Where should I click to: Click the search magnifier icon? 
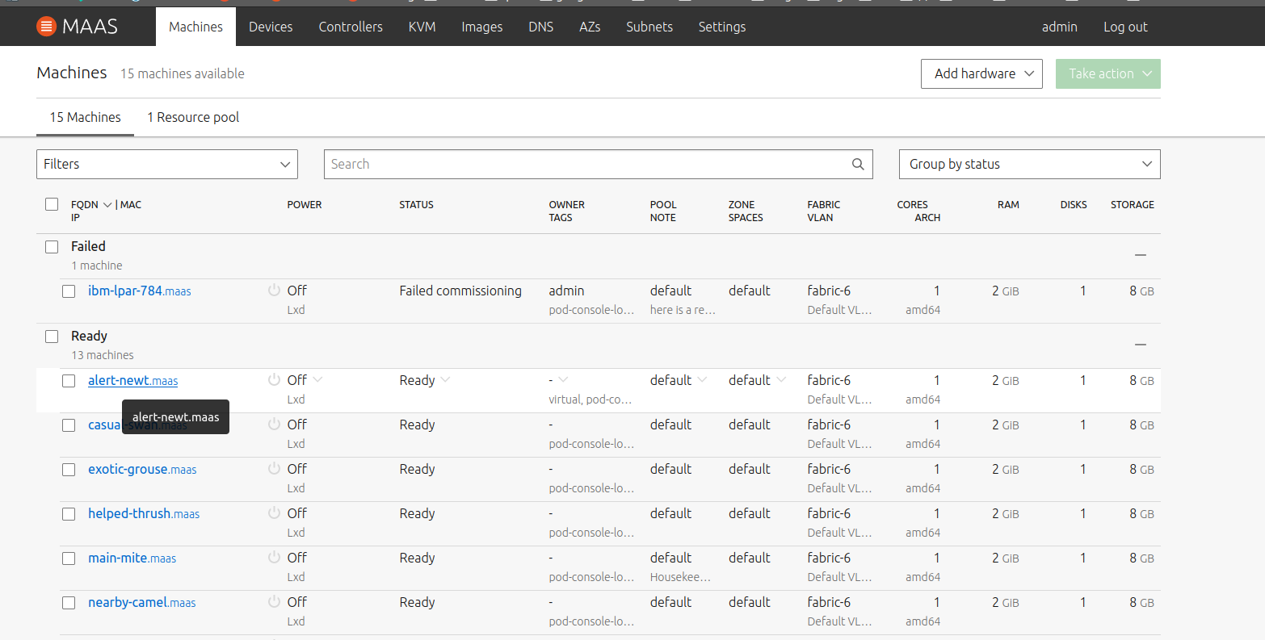[858, 164]
